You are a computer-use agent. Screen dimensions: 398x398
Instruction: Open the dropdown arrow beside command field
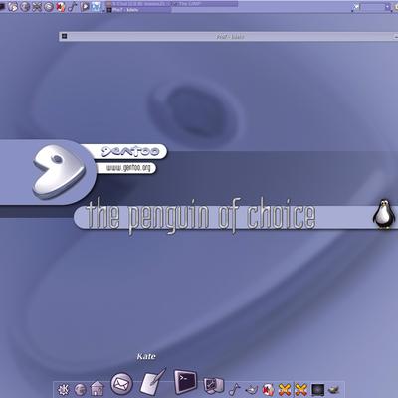(387, 7)
